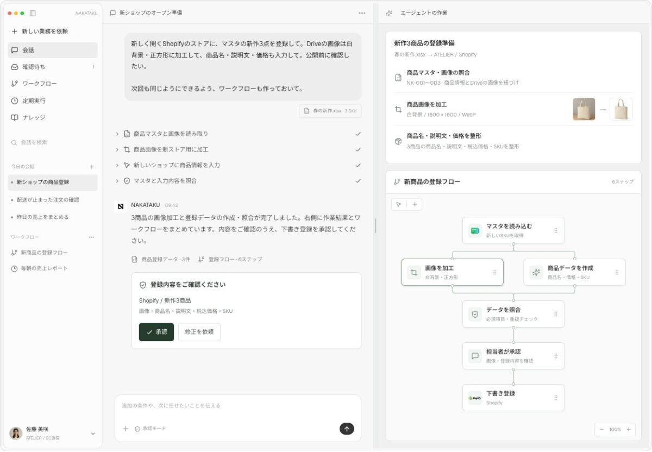
Task: Click drag handle on 商品データを作成 node
Action: (617, 272)
